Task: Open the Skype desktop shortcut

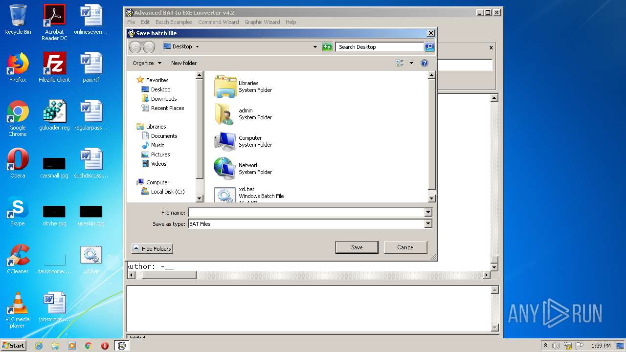Action: [x=18, y=211]
